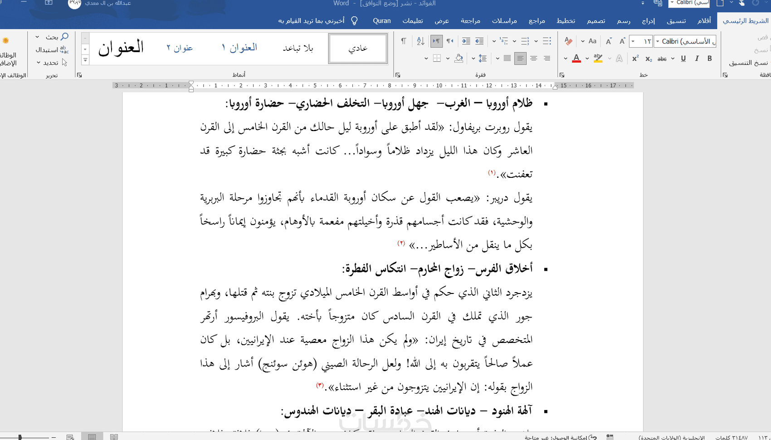The image size is (771, 440).
Task: Open the تصميم Design tab
Action: [596, 21]
